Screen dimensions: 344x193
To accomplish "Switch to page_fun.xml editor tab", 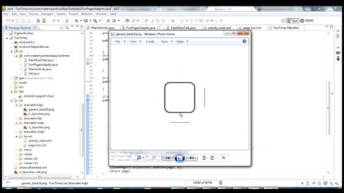I will 252,28.
